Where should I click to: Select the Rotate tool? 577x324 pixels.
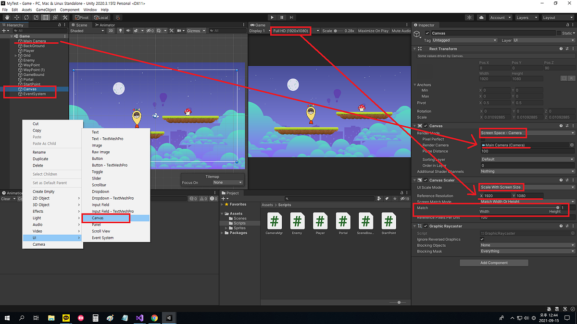coord(26,17)
